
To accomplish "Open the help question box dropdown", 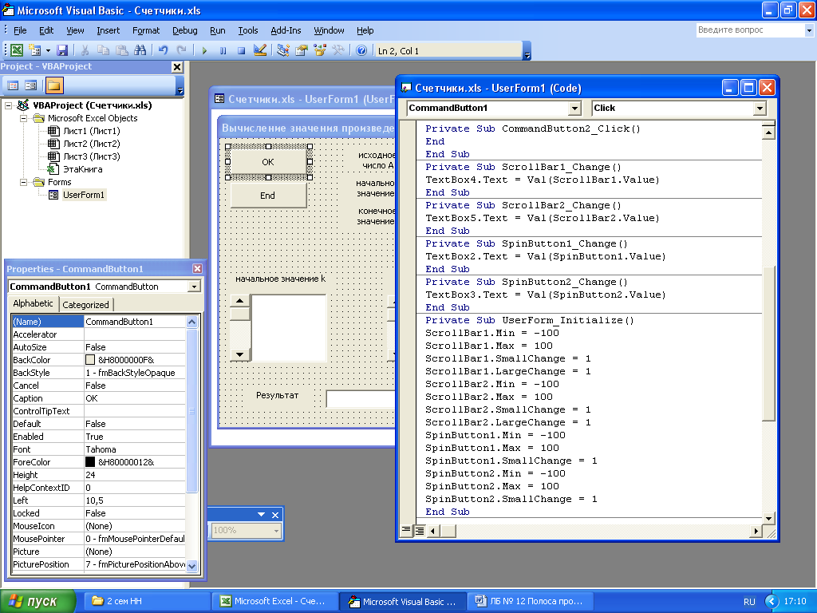I will [808, 30].
